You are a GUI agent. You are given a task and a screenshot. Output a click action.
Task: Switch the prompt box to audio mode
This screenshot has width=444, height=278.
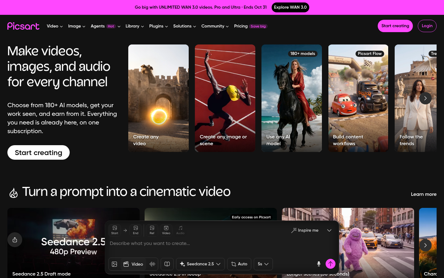pyautogui.click(x=152, y=264)
